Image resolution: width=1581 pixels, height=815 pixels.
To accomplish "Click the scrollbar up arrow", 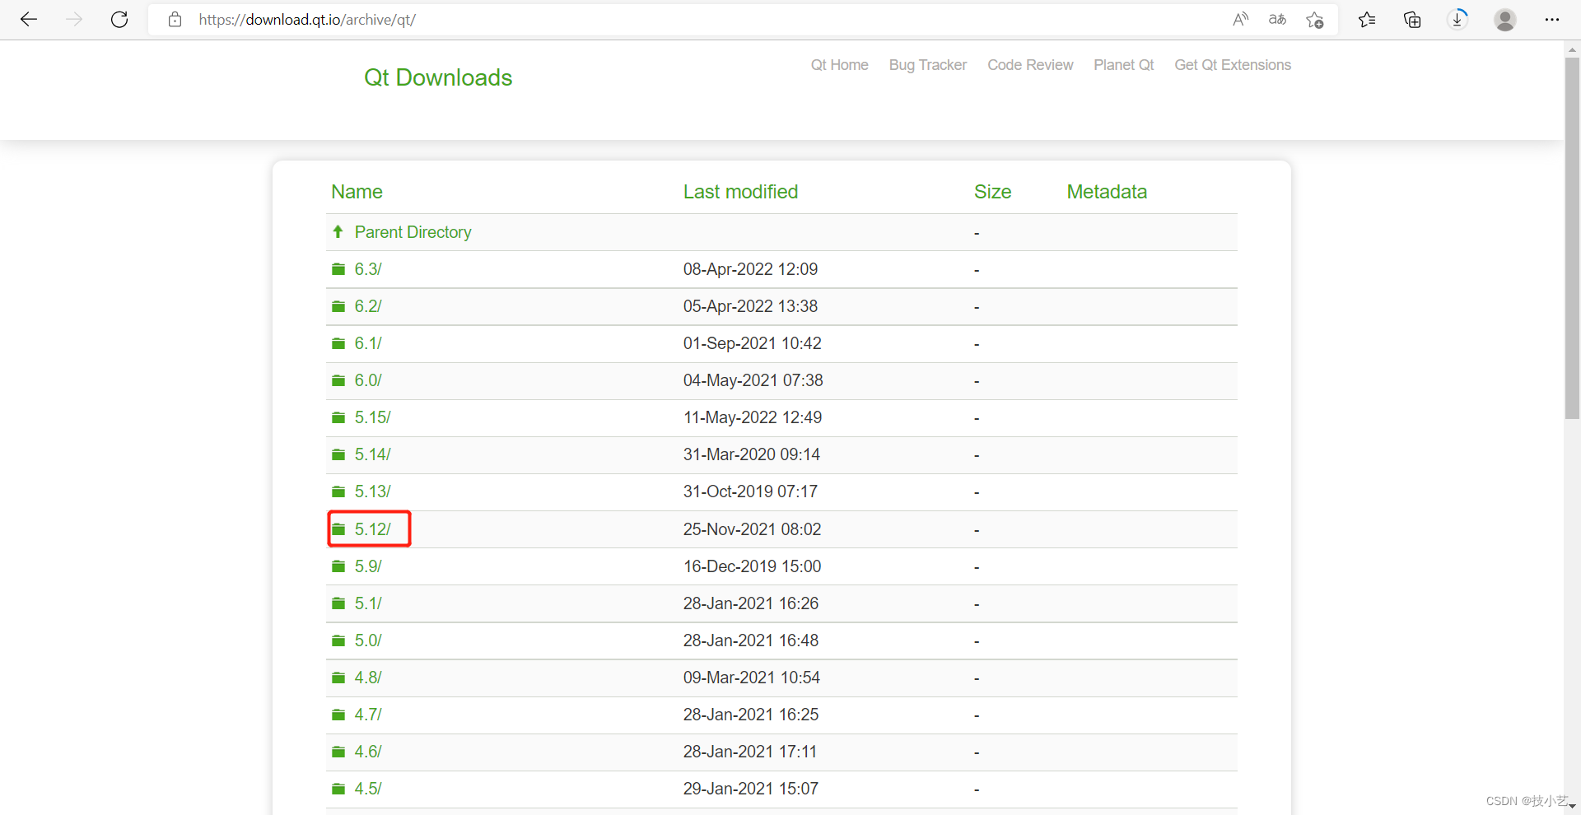I will click(x=1572, y=50).
